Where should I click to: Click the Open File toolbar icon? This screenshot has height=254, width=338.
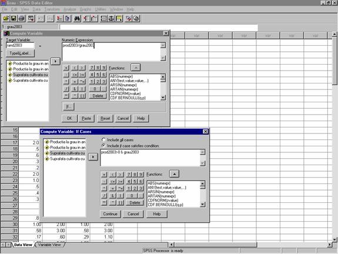[x=6, y=19]
